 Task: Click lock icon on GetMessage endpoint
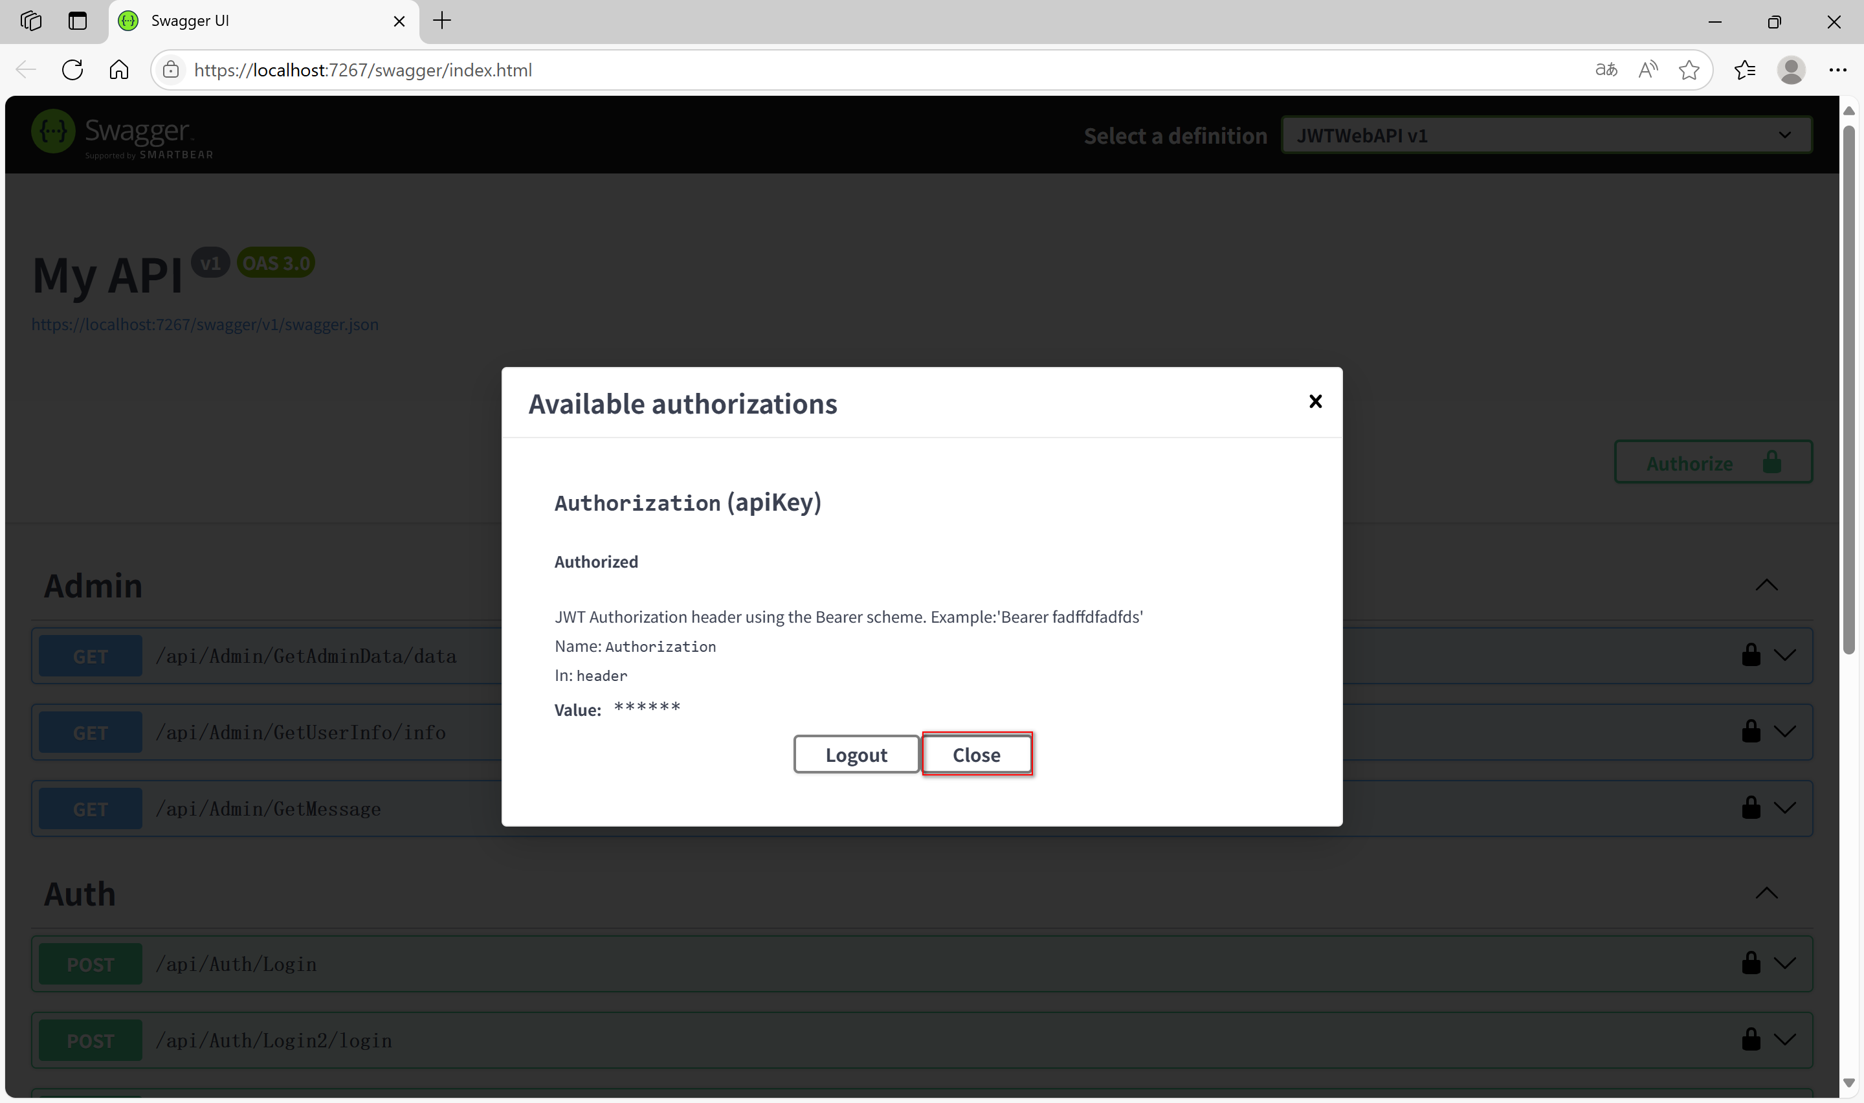point(1750,808)
